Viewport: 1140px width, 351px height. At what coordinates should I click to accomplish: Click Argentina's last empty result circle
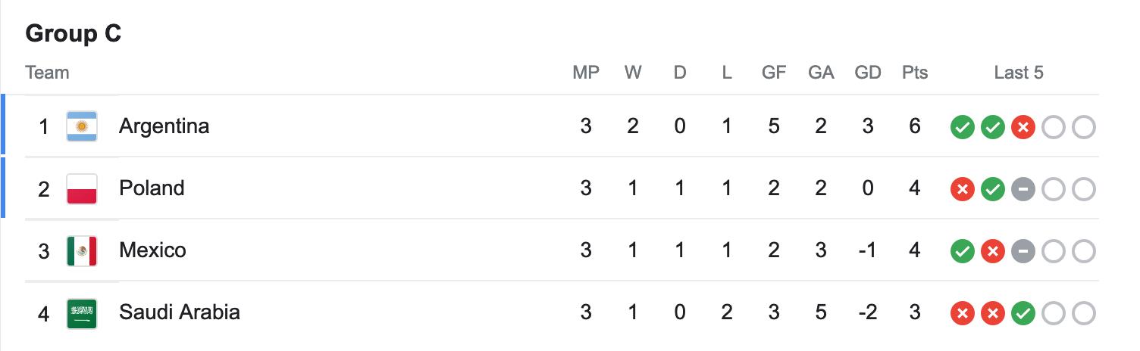tap(1084, 127)
